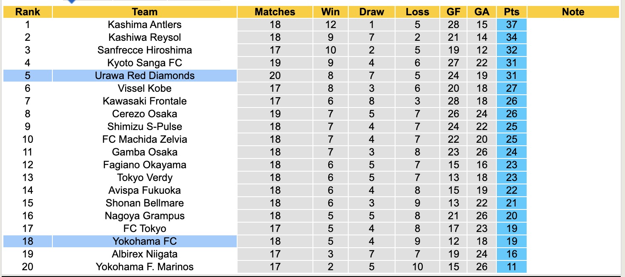Click the Draw column header
The height and width of the screenshot is (277, 625).
(x=372, y=12)
